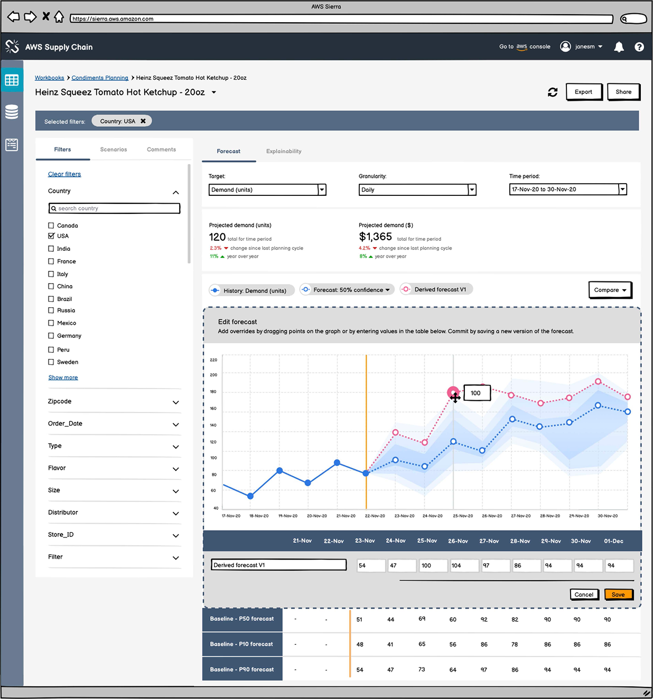
Task: Check the Sweden checkbox
Action: point(51,362)
